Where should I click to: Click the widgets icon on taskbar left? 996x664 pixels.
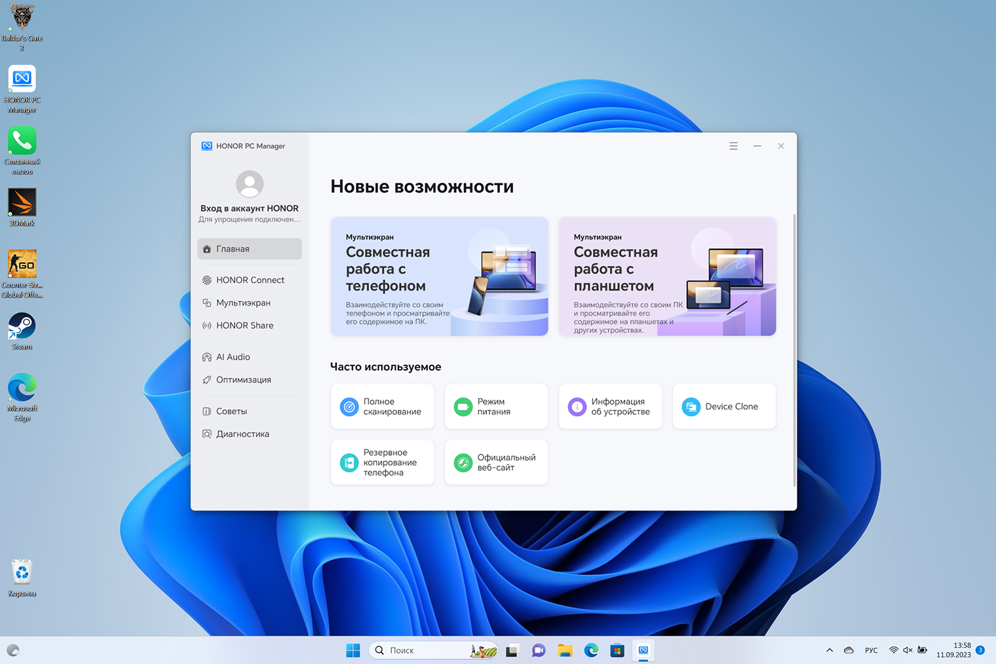point(13,650)
